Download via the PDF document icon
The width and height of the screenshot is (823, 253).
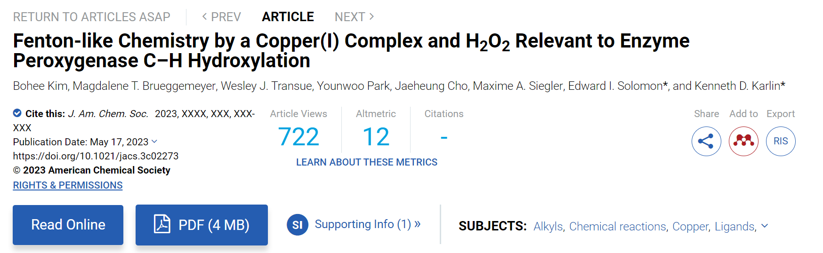pos(162,224)
